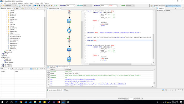Open the Database menu

click(x=21, y=3)
